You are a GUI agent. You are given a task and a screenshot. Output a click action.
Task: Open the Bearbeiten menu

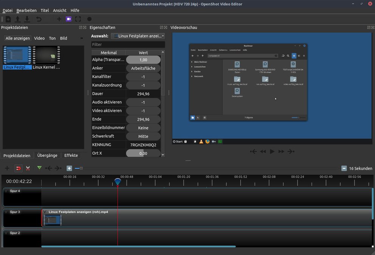pos(26,11)
